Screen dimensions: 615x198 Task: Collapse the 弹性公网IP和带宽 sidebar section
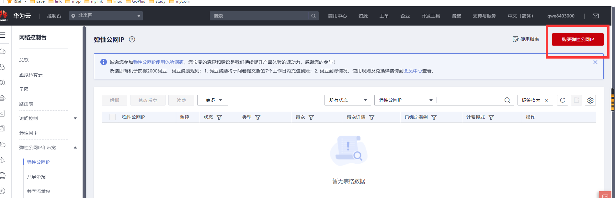click(x=48, y=148)
